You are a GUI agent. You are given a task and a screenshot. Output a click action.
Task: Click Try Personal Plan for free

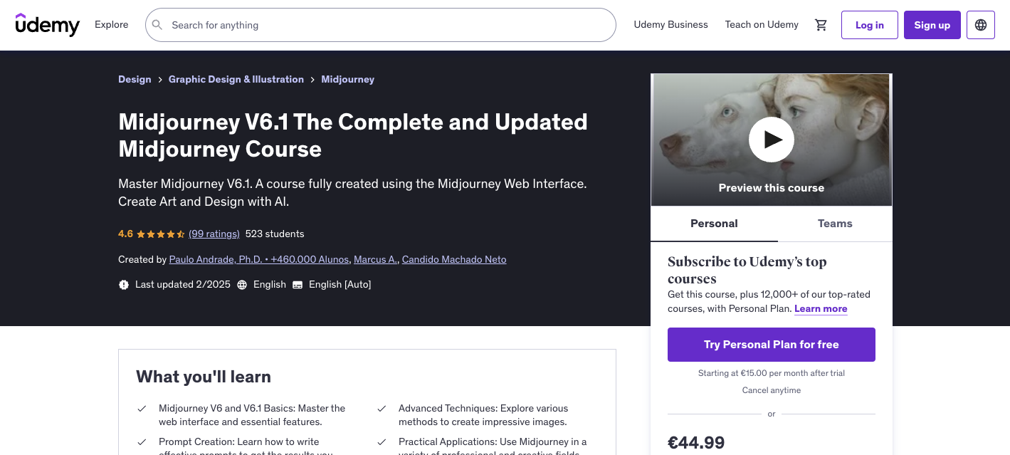coord(771,344)
